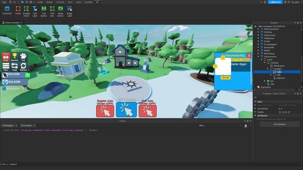Viewport: 303px width, 170px height.
Task: Click the yellow size label below the white frame
Action: (x=225, y=77)
